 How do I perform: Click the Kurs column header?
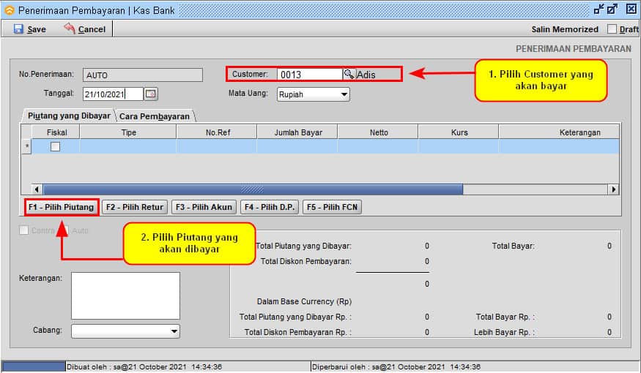tap(459, 132)
